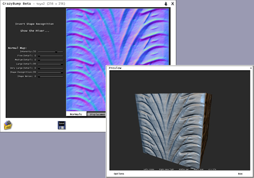
Task: Click the Intensity slider handle
Action: [x=56, y=52]
